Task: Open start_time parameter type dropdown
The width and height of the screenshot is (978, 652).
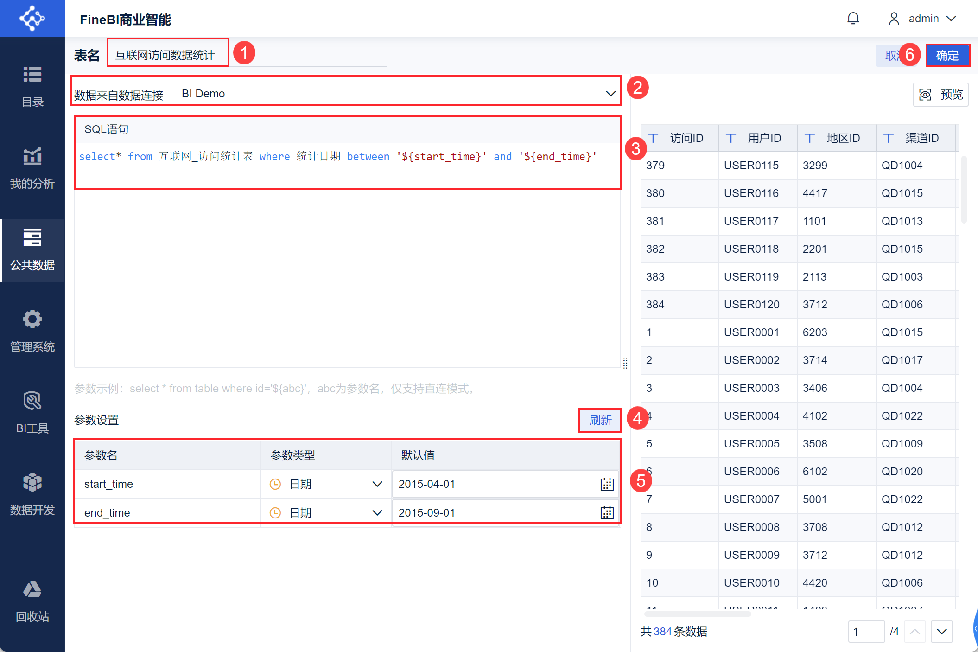Action: pos(377,484)
